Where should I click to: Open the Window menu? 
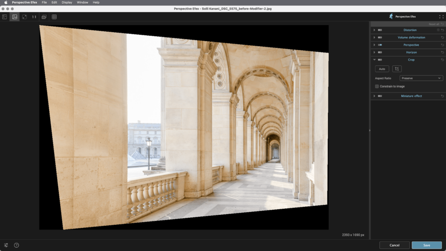[82, 2]
